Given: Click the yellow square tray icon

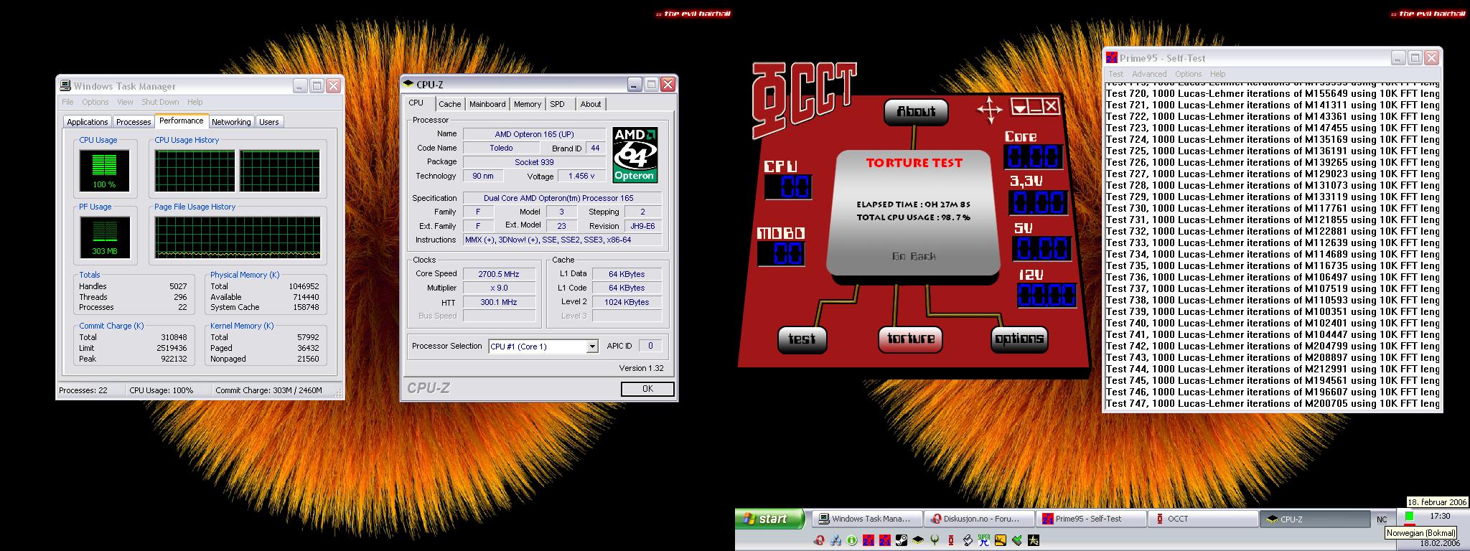Looking at the screenshot, I should click(1001, 540).
